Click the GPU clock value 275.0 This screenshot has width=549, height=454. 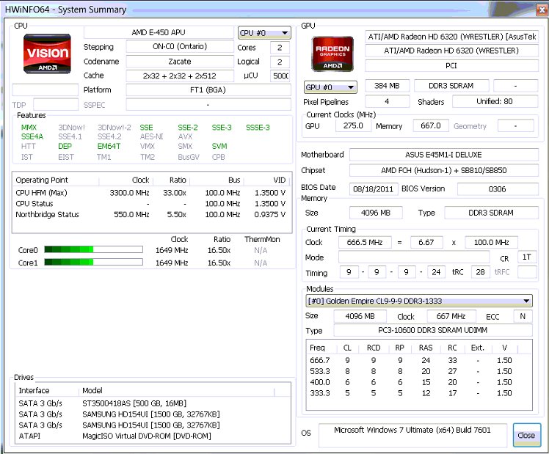[x=353, y=125]
